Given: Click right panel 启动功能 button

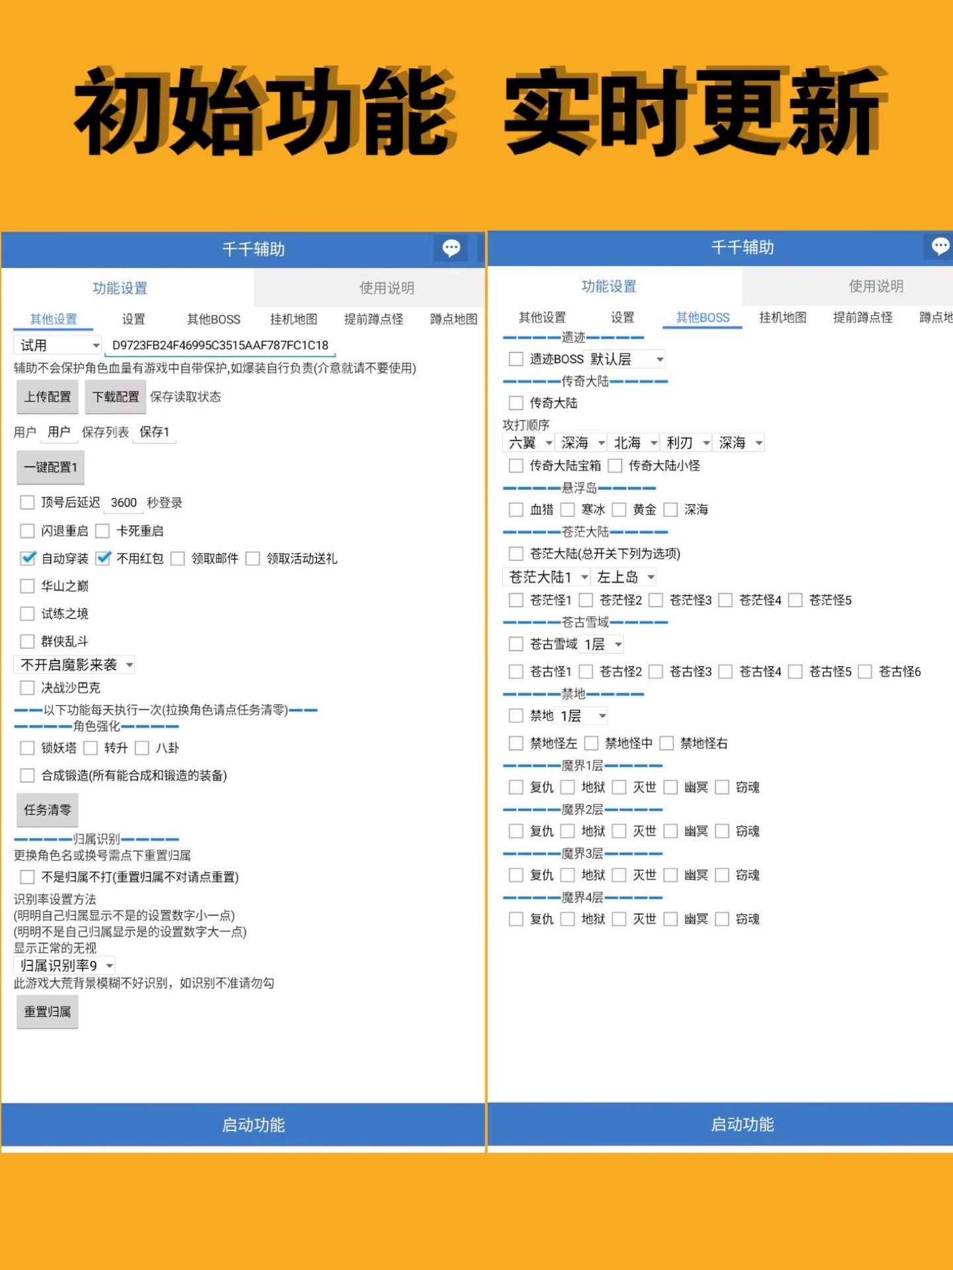Looking at the screenshot, I should pyautogui.click(x=721, y=1124).
